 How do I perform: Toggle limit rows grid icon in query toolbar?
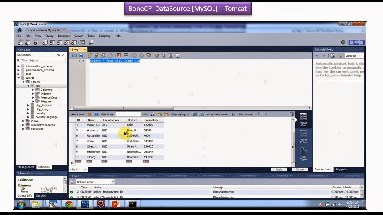(126, 55)
